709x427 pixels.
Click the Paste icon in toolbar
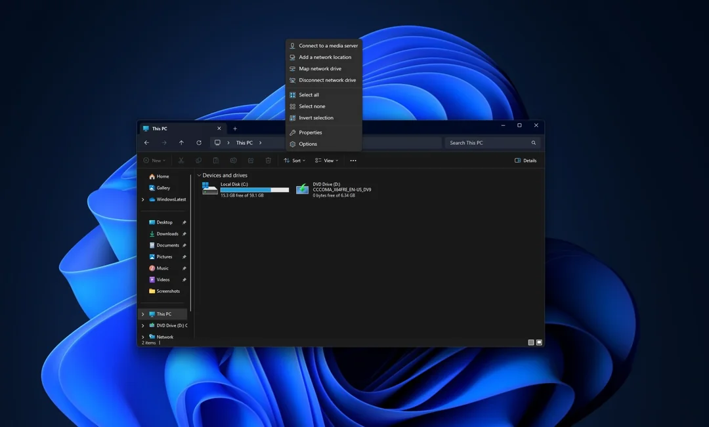point(216,161)
